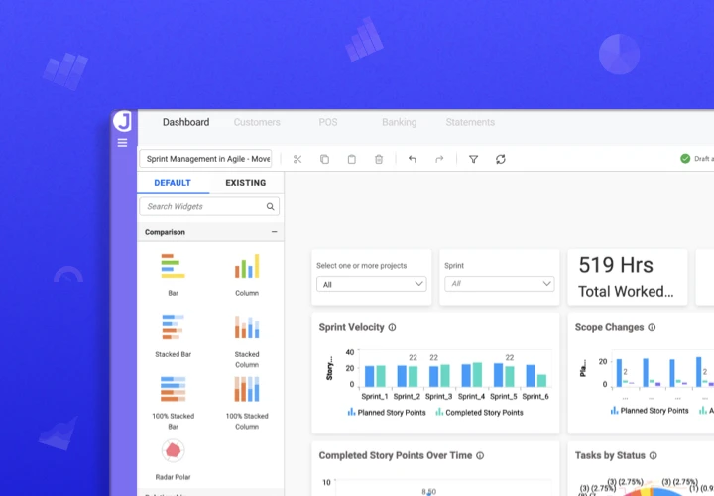Screen dimensions: 714x496
Task: Open the Filter funnel icon
Action: (x=473, y=159)
